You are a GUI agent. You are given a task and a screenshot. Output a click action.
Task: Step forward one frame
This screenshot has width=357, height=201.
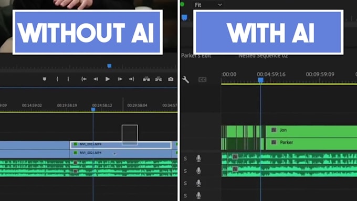(x=120, y=79)
